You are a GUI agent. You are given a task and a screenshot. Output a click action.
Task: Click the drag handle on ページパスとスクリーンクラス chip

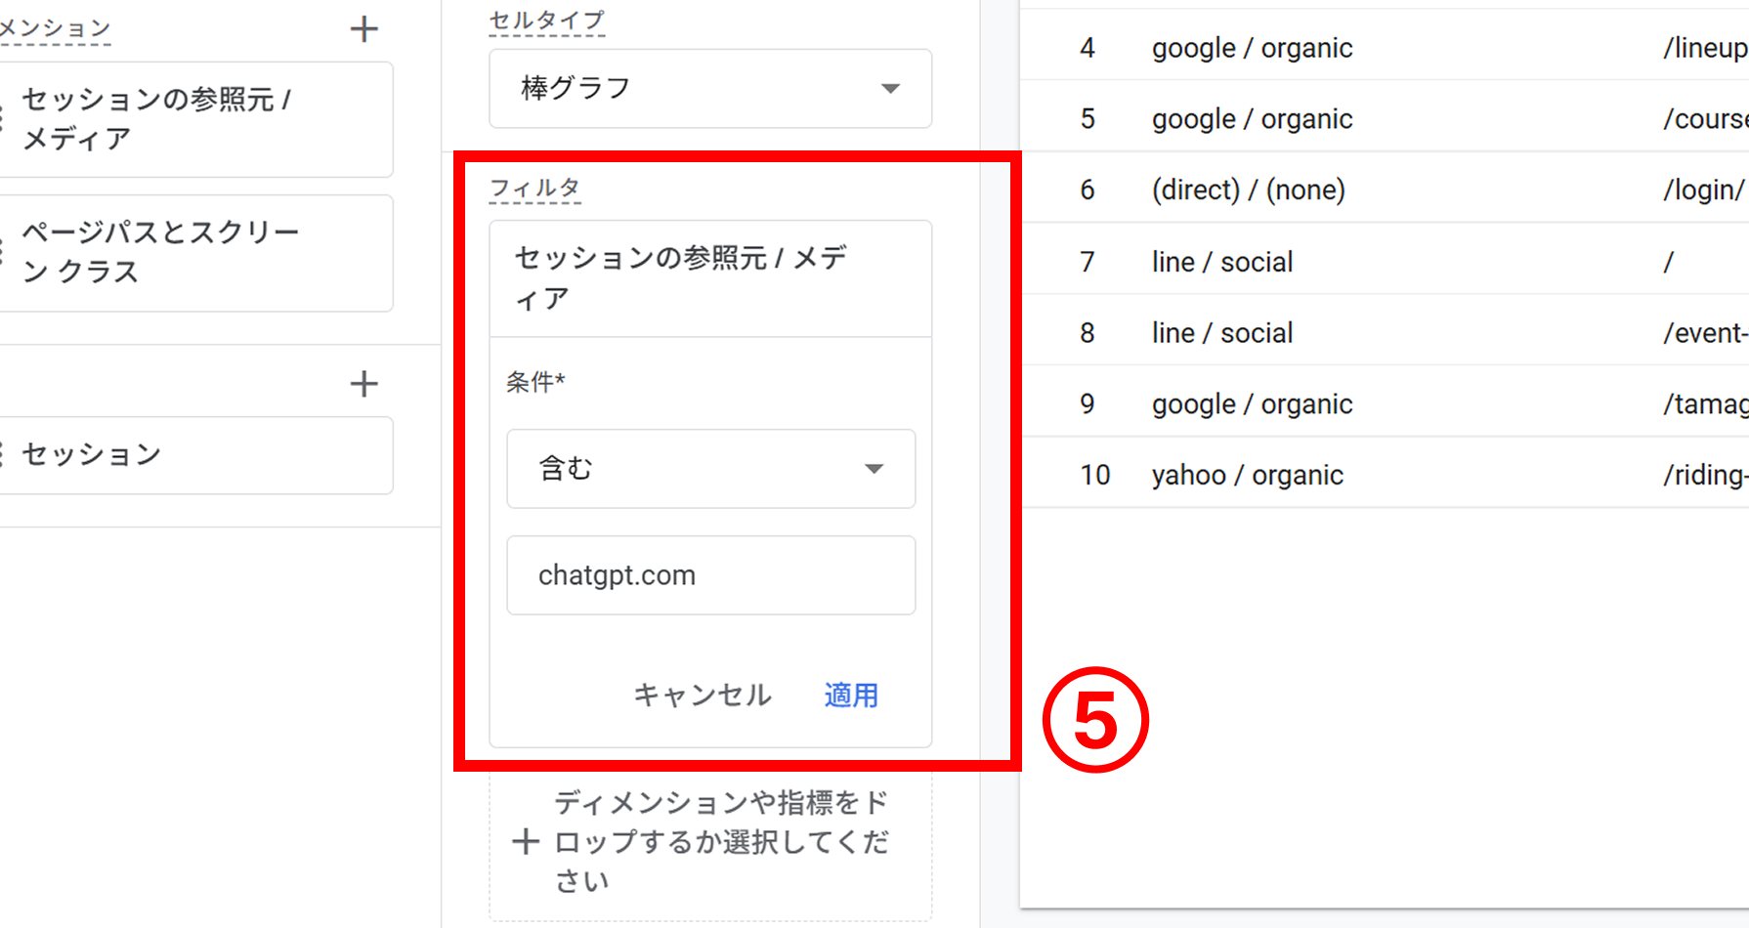point(6,252)
